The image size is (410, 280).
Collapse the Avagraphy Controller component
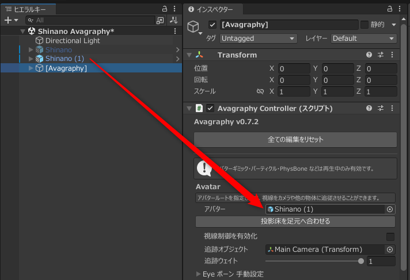189,108
